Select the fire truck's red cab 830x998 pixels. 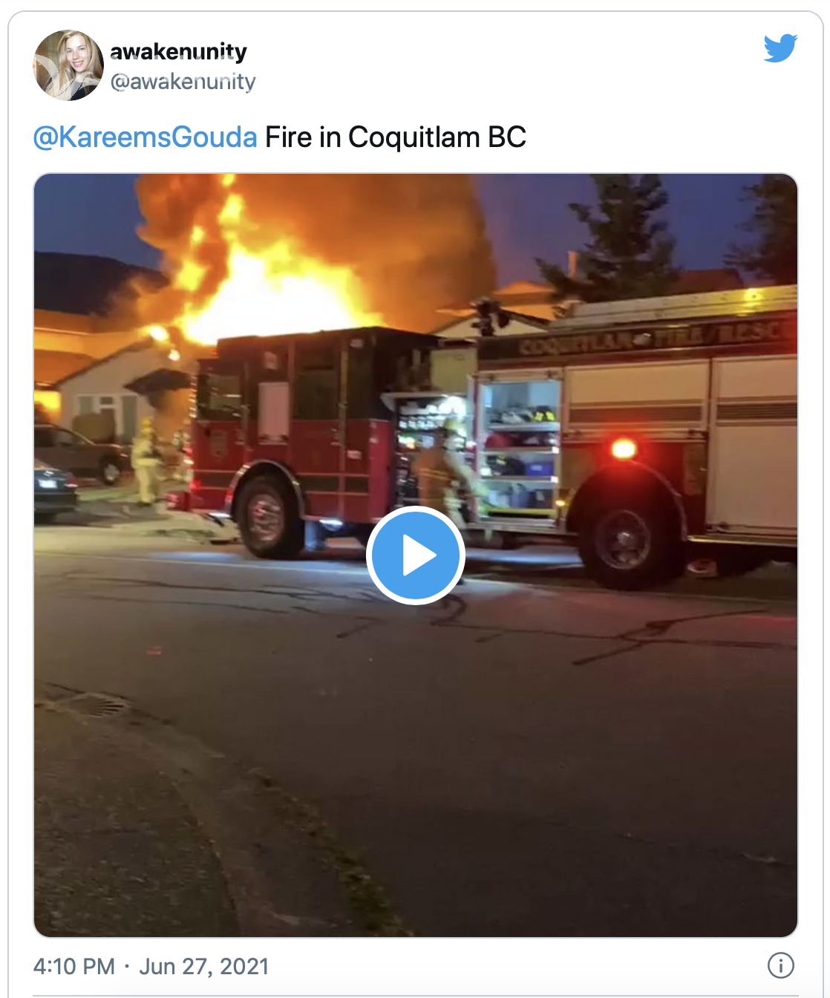[293, 423]
